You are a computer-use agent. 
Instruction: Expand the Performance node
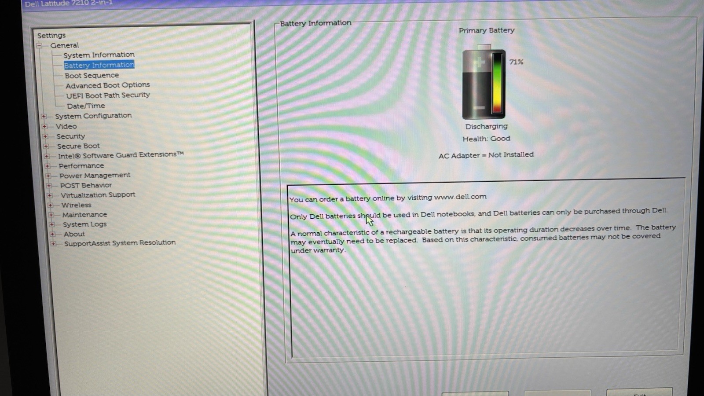coord(48,166)
